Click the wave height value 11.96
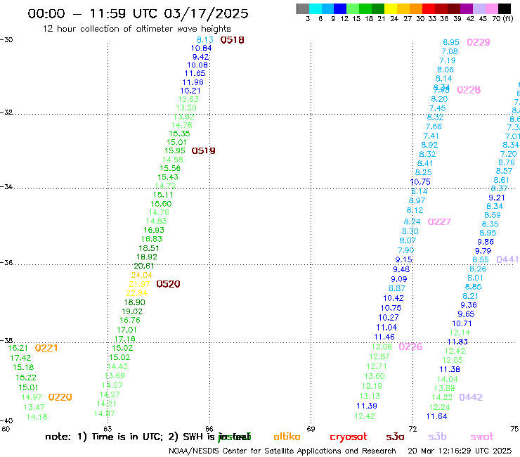Viewport: 520px width, 457px height. [193, 82]
